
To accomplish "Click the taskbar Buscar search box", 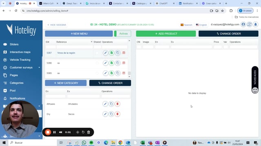I will tap(33, 142).
